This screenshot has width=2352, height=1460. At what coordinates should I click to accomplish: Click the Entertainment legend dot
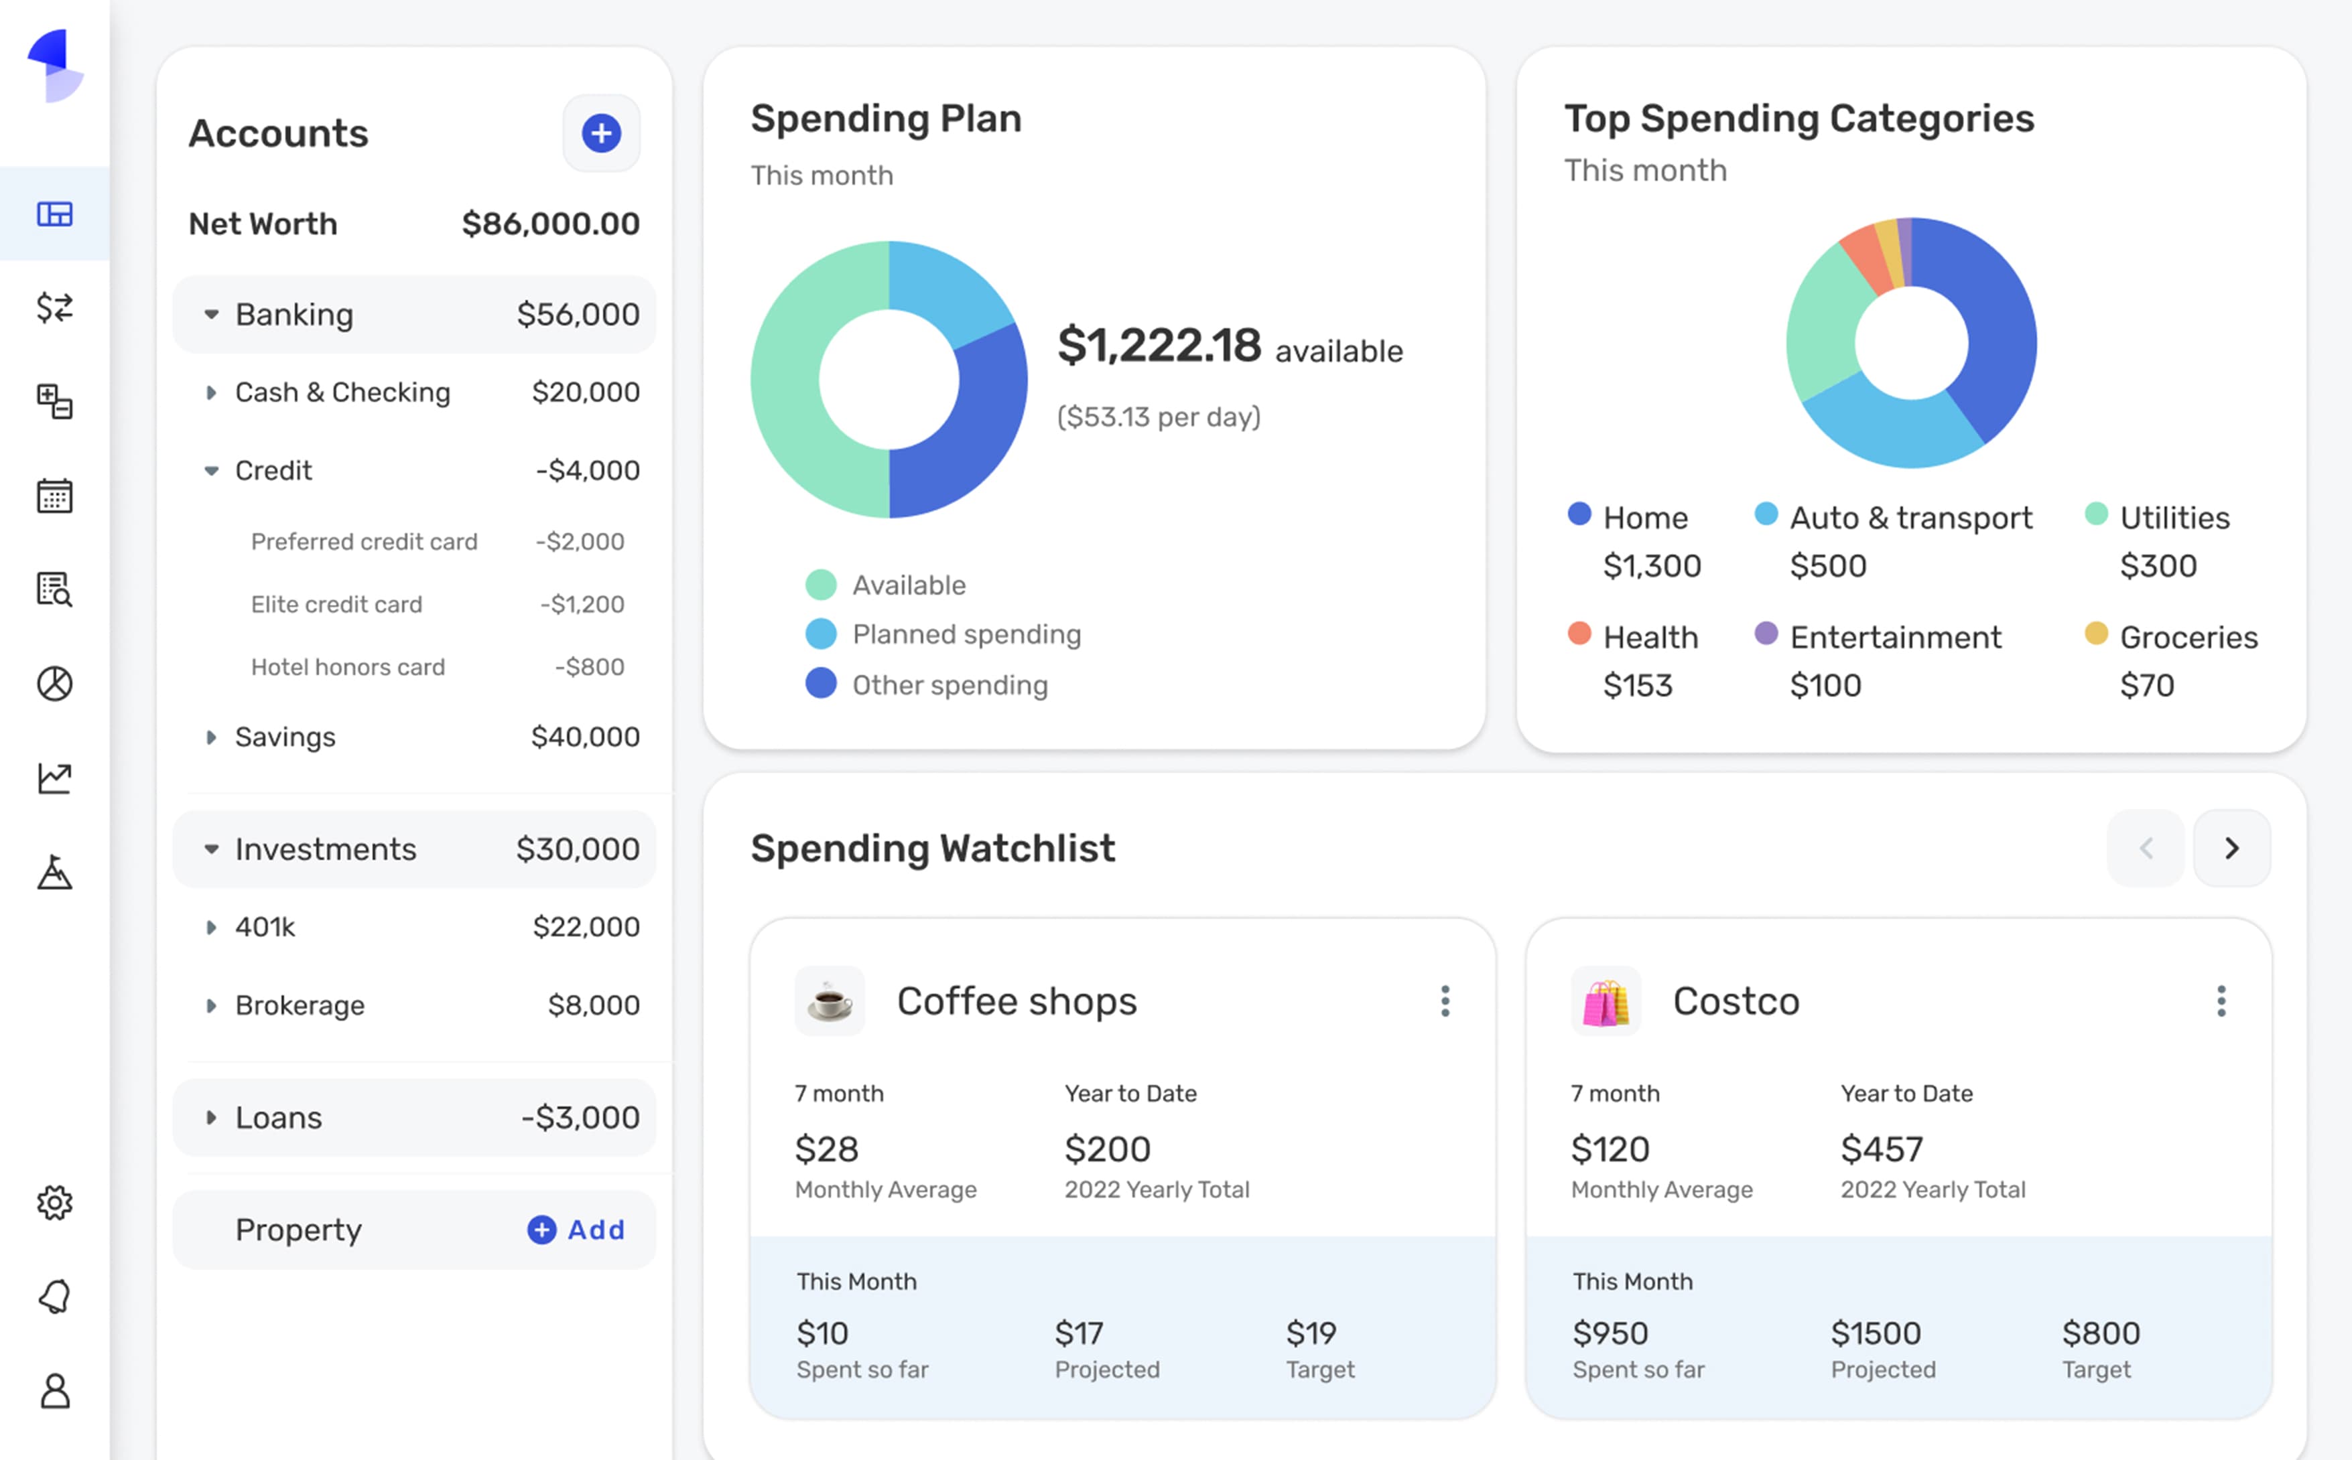pyautogui.click(x=1766, y=634)
